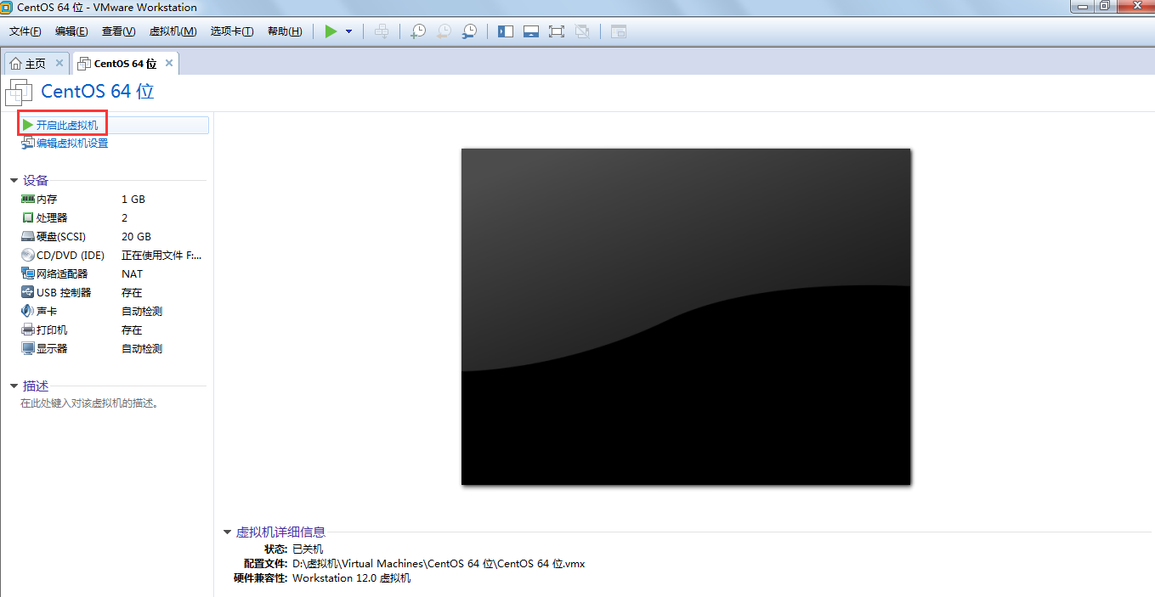The image size is (1155, 597).
Task: Select the 硬盘(SCSI) device row
Action: point(112,237)
